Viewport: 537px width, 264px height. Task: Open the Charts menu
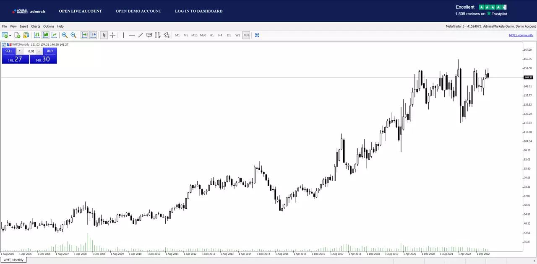(x=36, y=26)
